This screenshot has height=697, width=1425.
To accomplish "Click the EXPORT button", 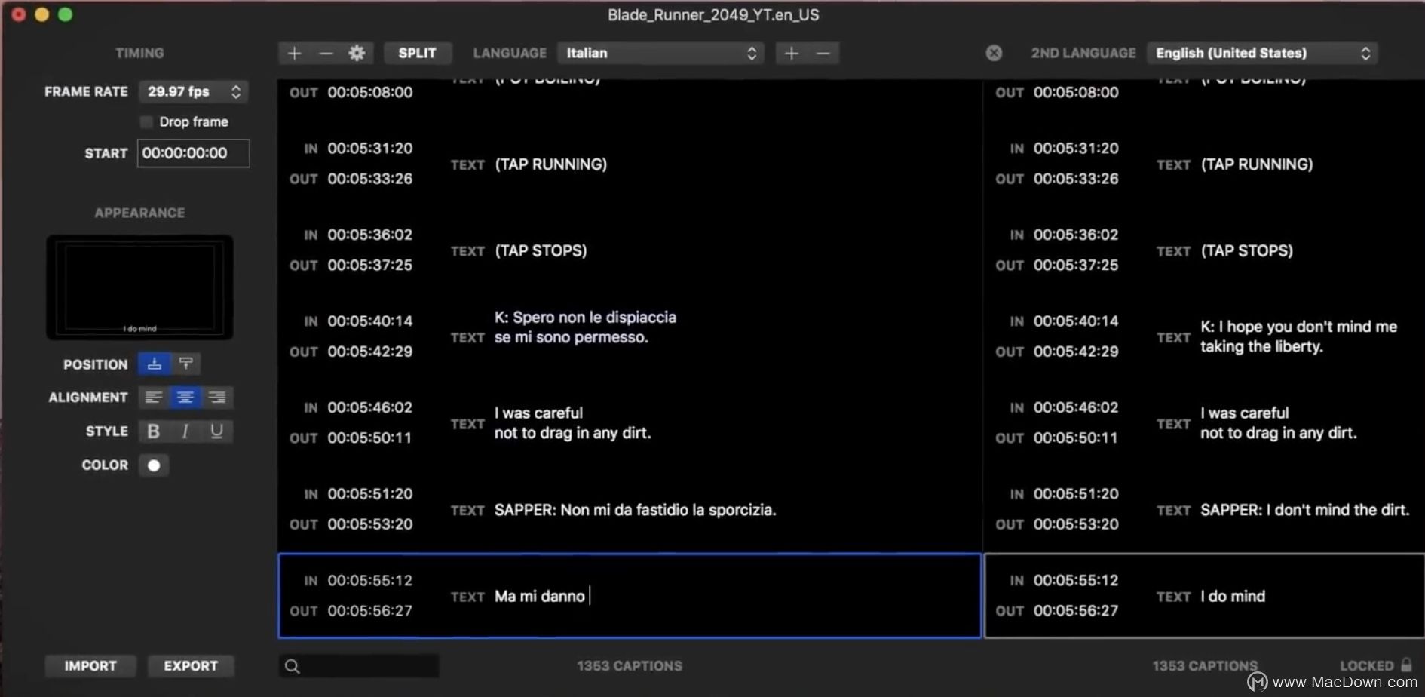I will point(191,665).
